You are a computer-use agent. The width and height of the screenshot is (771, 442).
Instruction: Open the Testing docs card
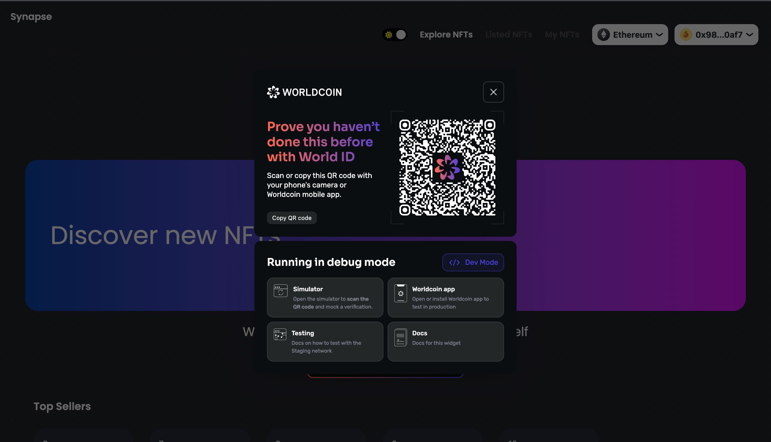coord(325,342)
